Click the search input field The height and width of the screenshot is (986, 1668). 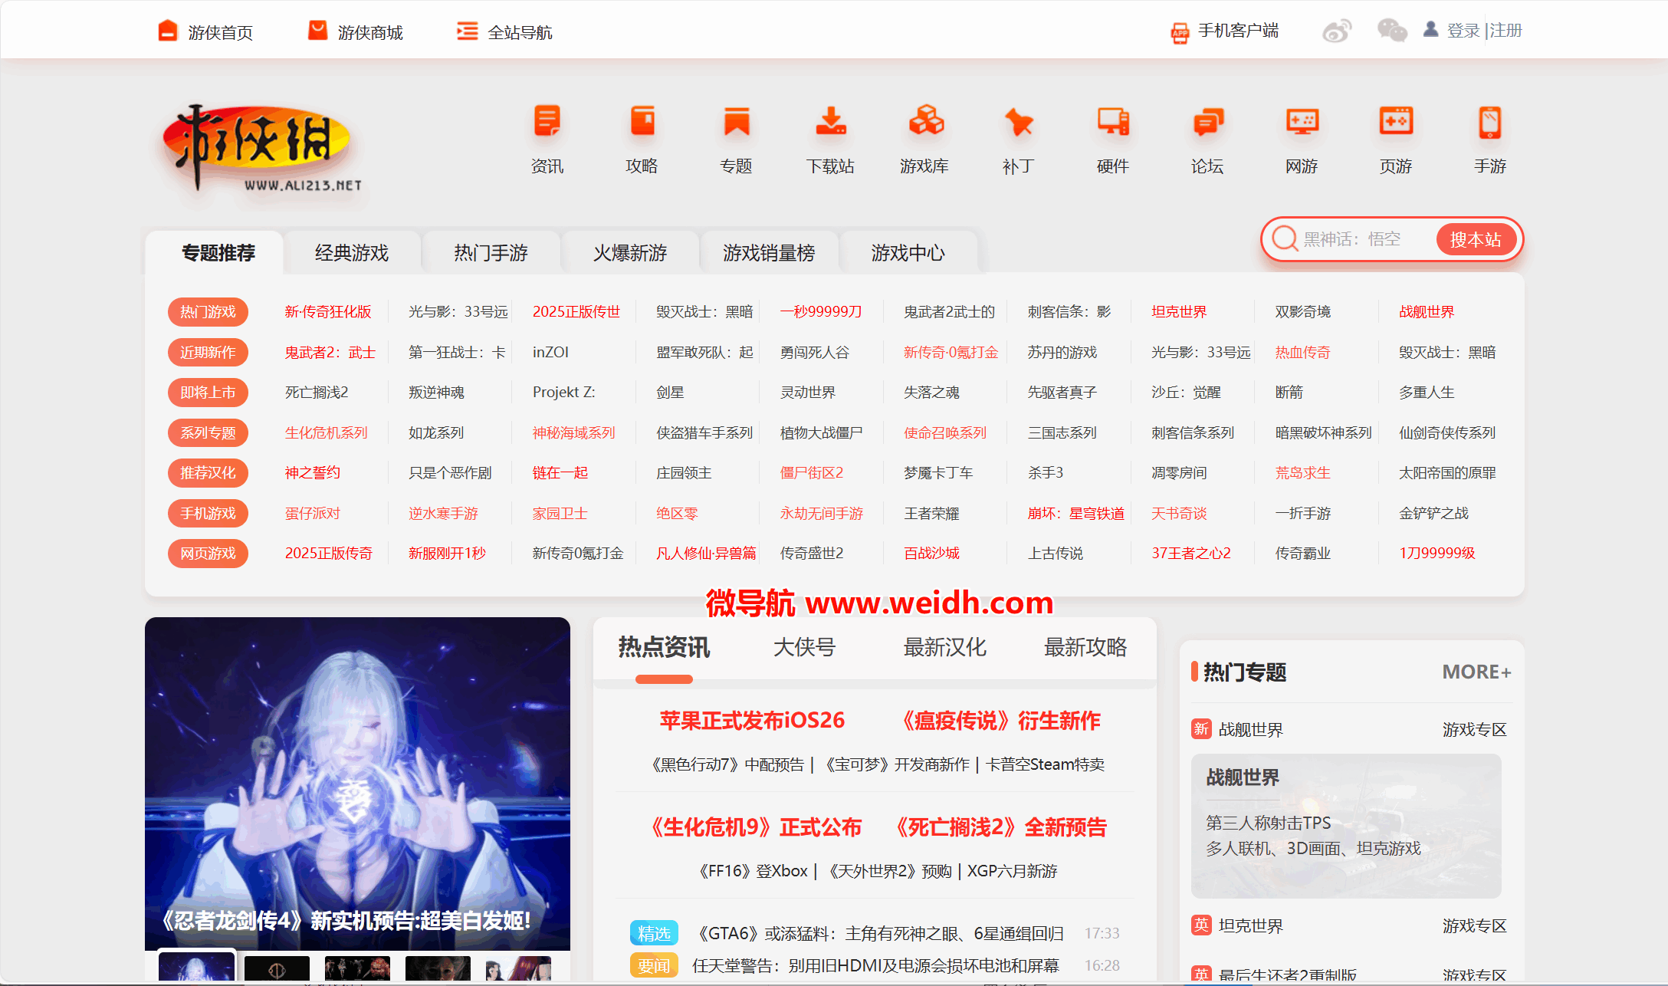click(x=1353, y=240)
